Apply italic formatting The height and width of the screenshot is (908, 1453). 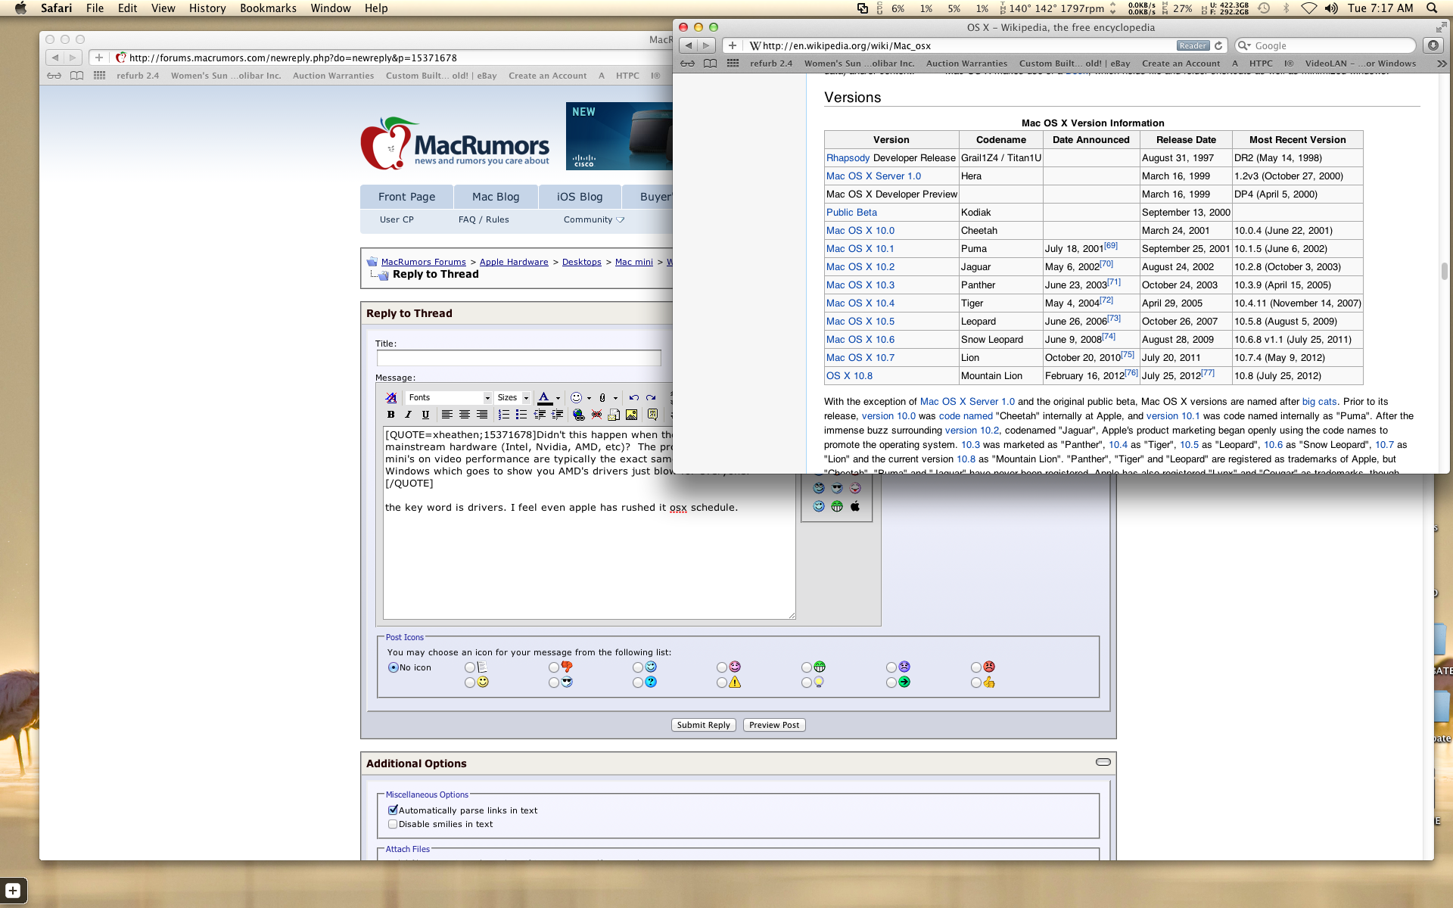[x=409, y=414]
